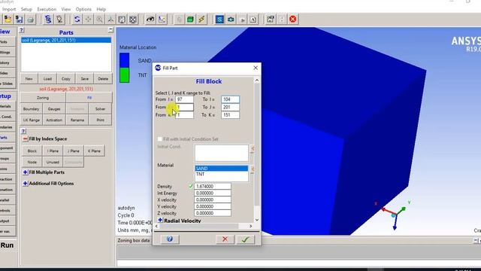Click the Boundary button
This screenshot has height=271, width=481.
(x=31, y=108)
